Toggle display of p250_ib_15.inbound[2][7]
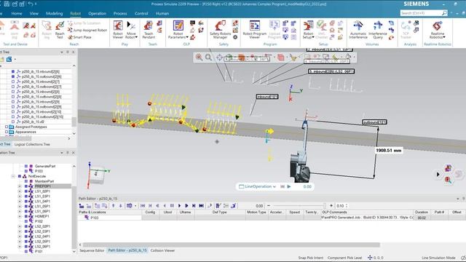Screen dimensions: 466x262 13,82
